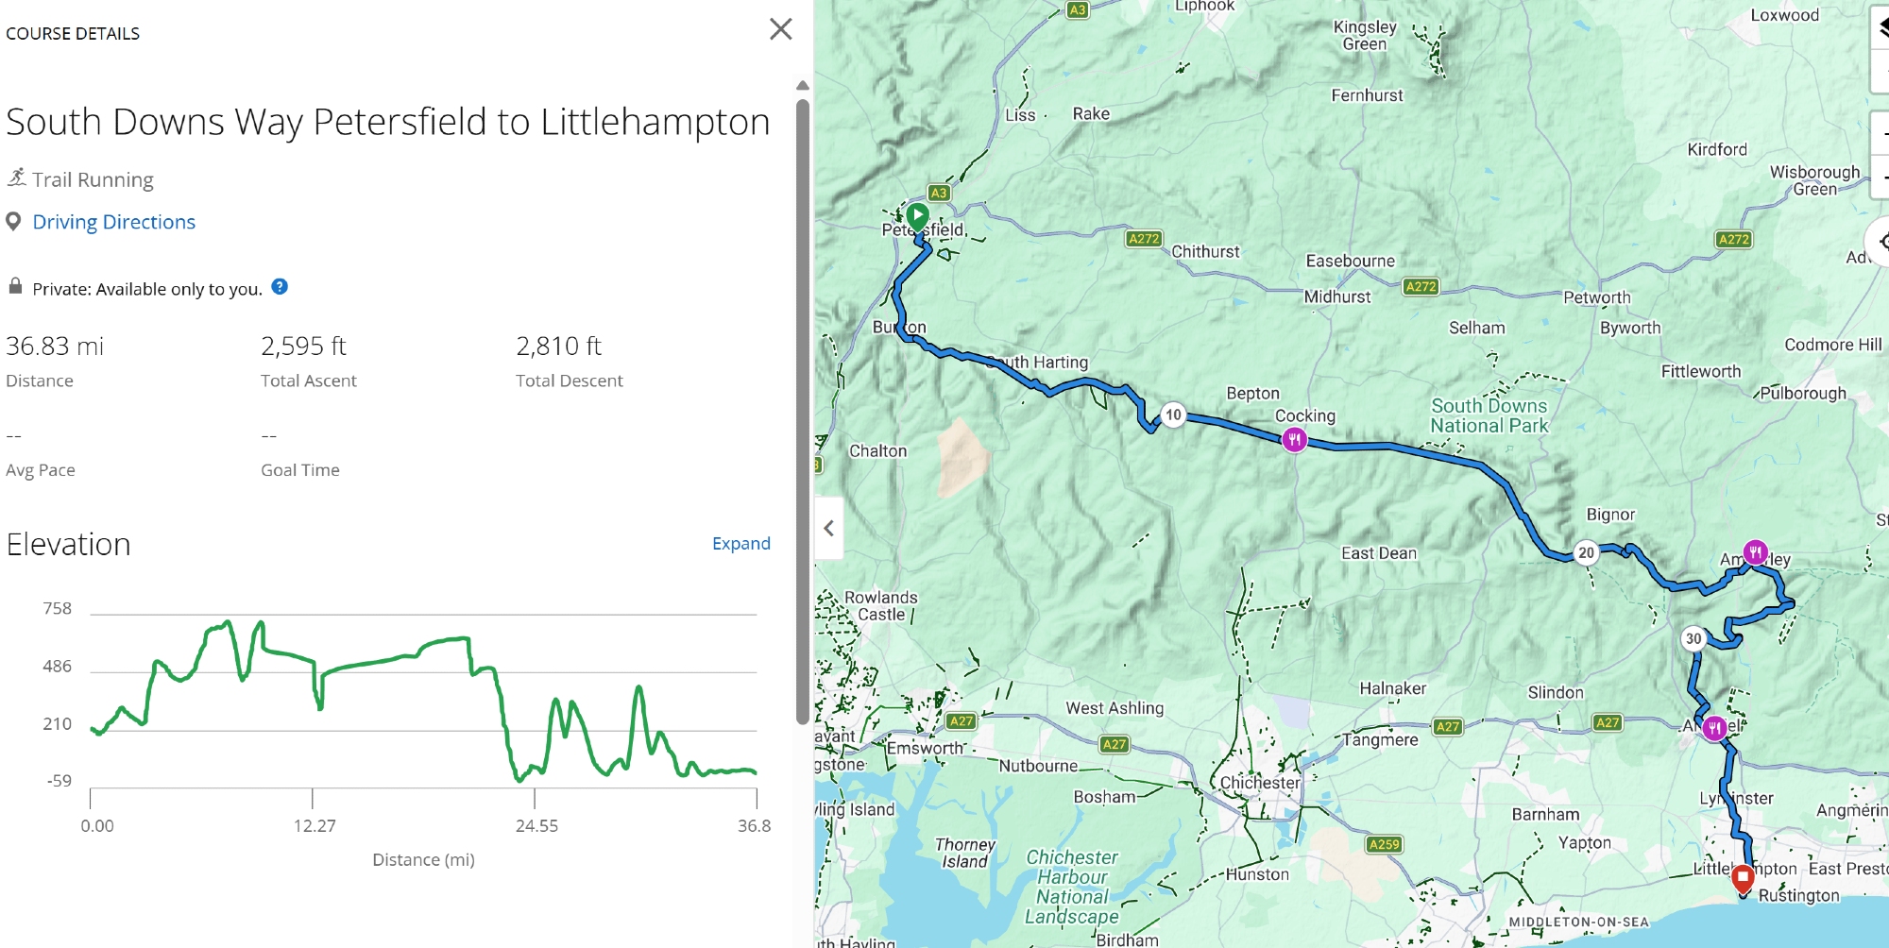Open the Driving Directions link
1889x948 pixels.
tap(113, 222)
